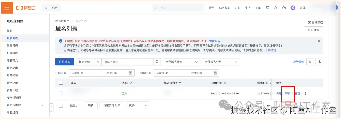
Task: Click the 请输入域名 input field
Action: click(128, 62)
